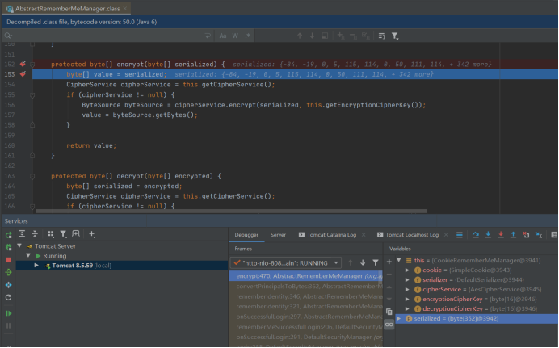Open Services filter dropdown
559x348 pixels.
point(64,234)
